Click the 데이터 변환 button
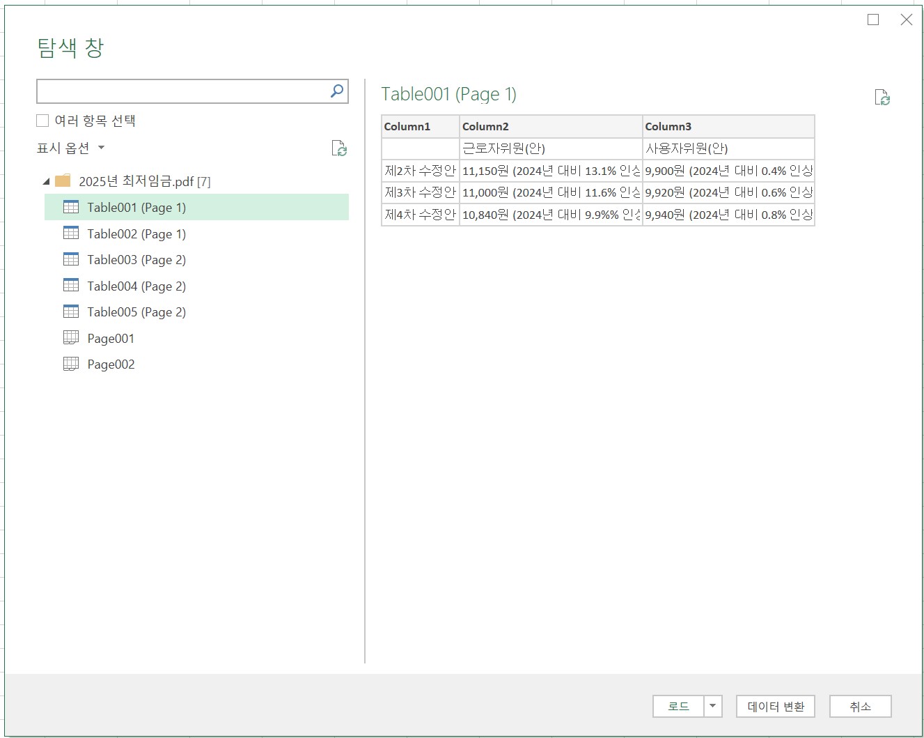 click(x=776, y=707)
